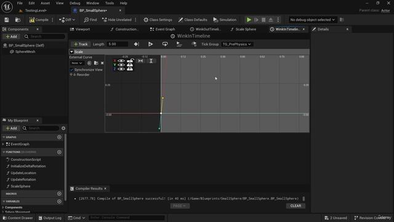Screen dimensions: 394x222
Task: Toggle the lock for the X curve
Action: (130, 60)
